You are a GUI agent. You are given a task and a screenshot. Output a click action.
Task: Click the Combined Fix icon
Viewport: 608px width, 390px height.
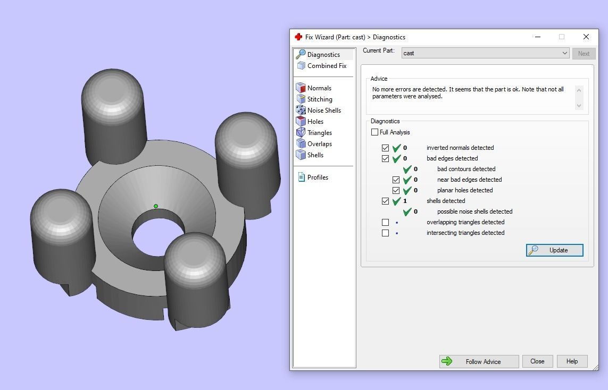pos(301,65)
